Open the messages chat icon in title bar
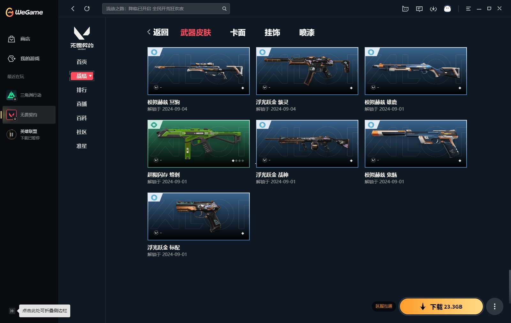Image resolution: width=511 pixels, height=323 pixels. [x=419, y=9]
